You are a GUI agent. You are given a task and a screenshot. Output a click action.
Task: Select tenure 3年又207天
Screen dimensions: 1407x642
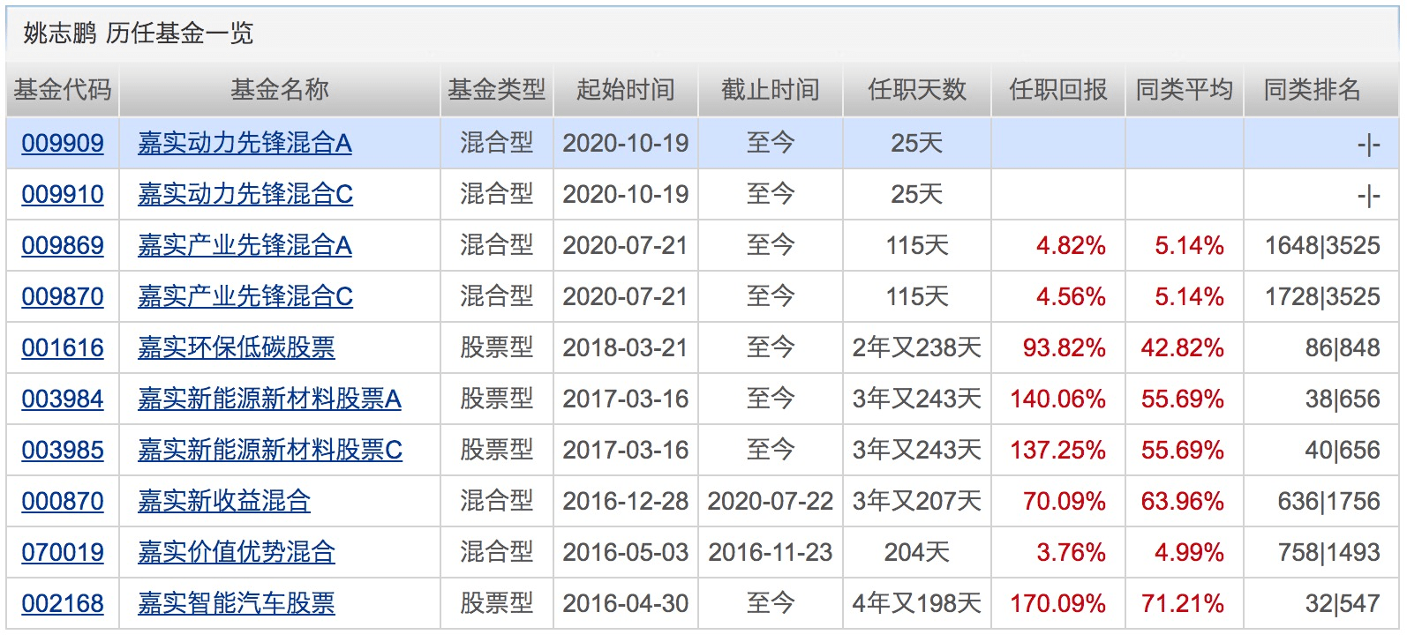(x=917, y=501)
